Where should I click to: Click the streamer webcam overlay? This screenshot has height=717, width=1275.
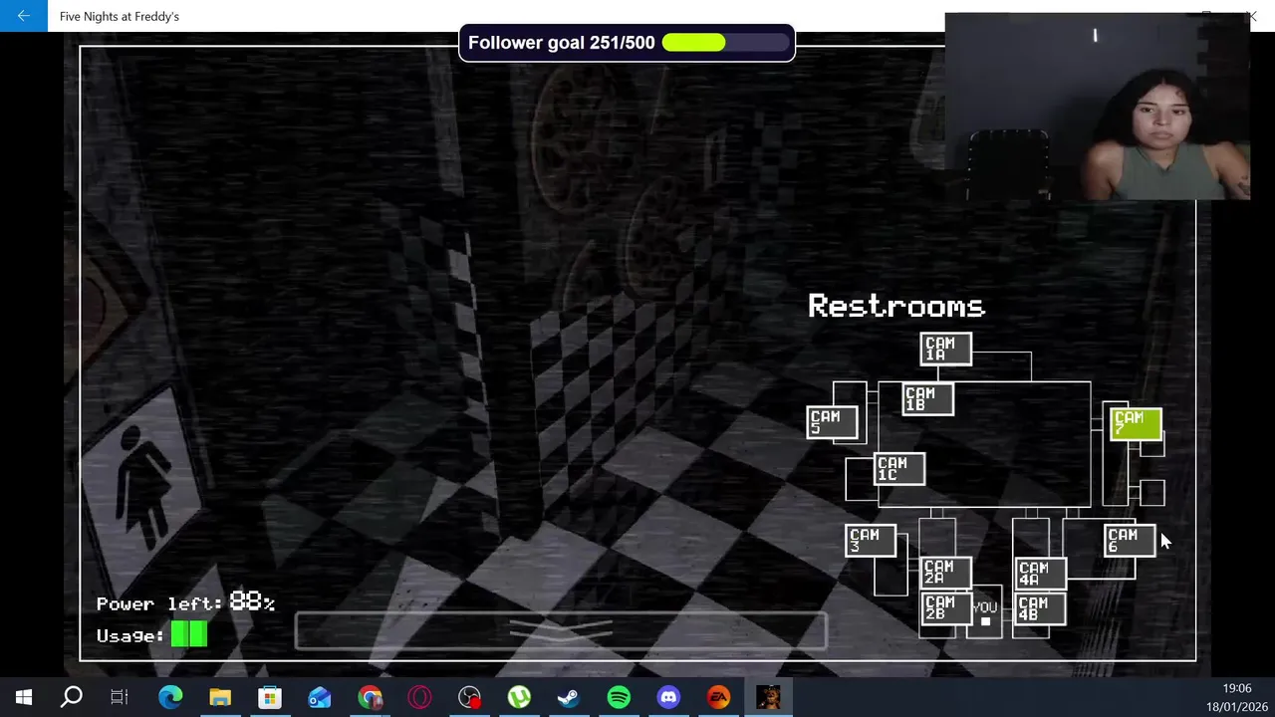point(1097,107)
